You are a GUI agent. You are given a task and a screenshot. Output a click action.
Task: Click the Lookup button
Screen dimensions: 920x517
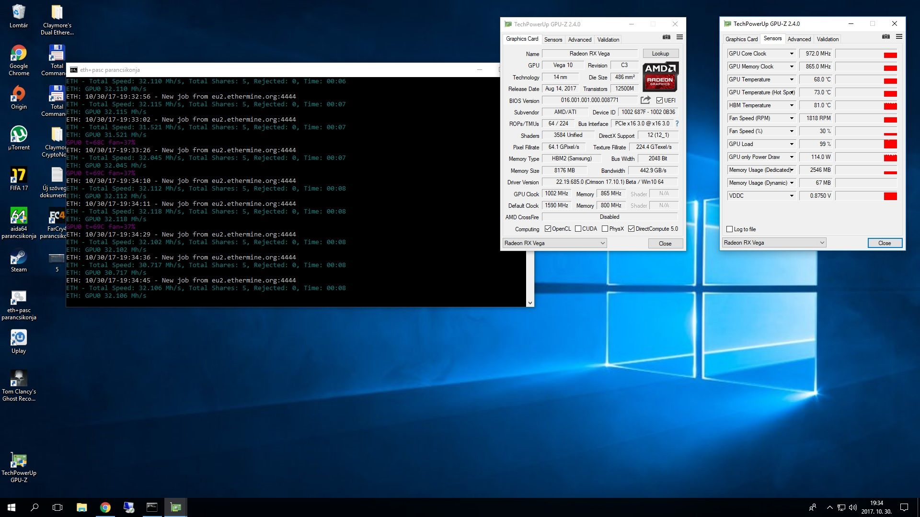(x=660, y=54)
